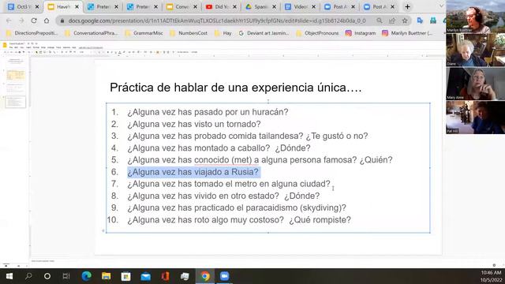Open the Windows Start menu
This screenshot has height=284, width=505.
tap(9, 276)
